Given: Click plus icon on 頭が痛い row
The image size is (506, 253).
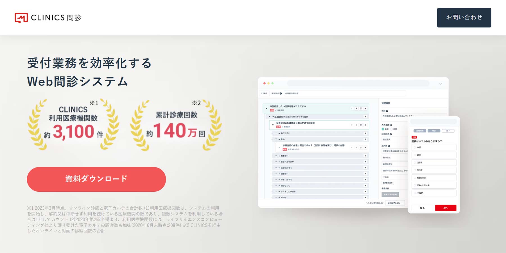Looking at the screenshot, I should (365, 174).
